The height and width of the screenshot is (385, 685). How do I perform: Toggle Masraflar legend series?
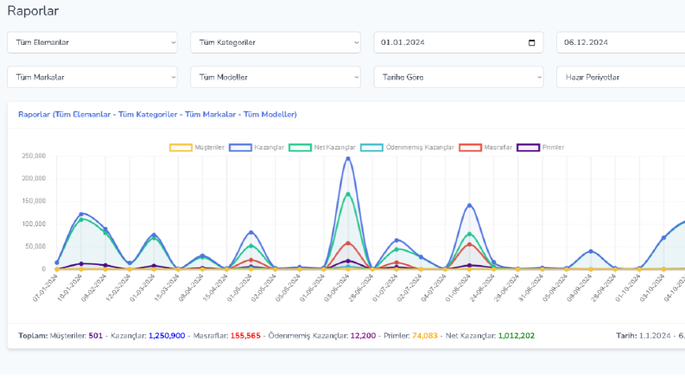(x=485, y=148)
